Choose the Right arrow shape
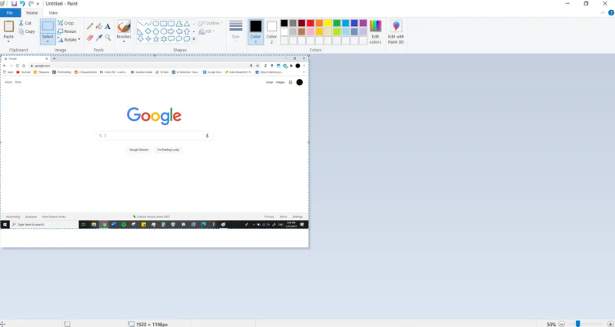 [x=171, y=31]
